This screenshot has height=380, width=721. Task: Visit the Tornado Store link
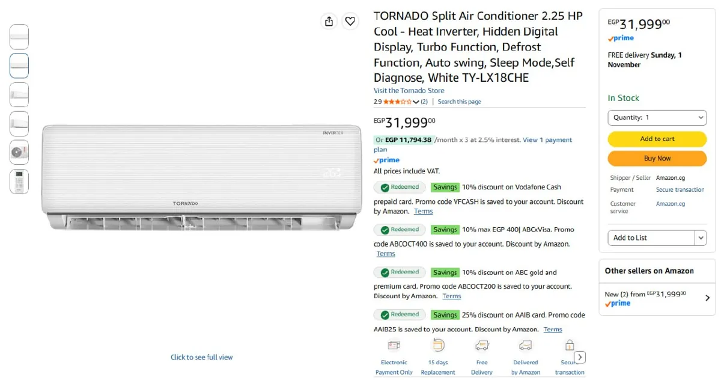click(x=409, y=91)
